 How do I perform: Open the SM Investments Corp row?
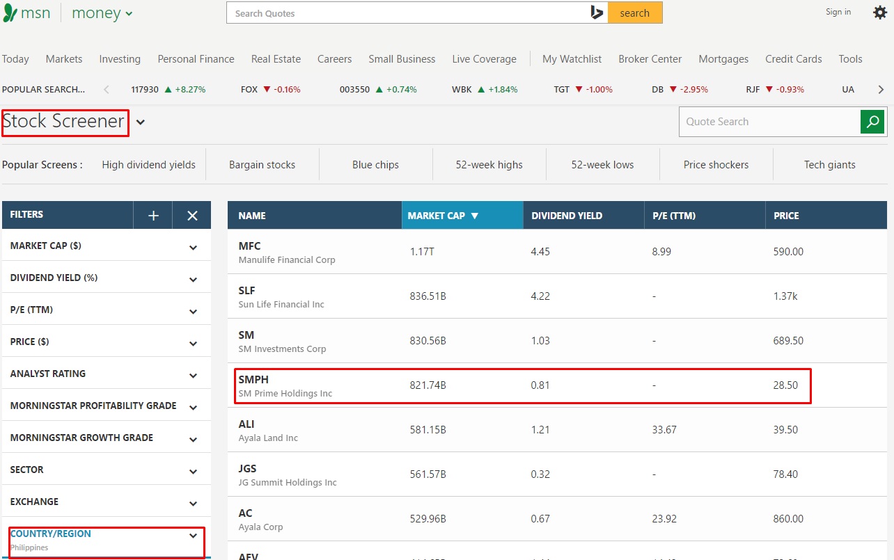coord(557,341)
